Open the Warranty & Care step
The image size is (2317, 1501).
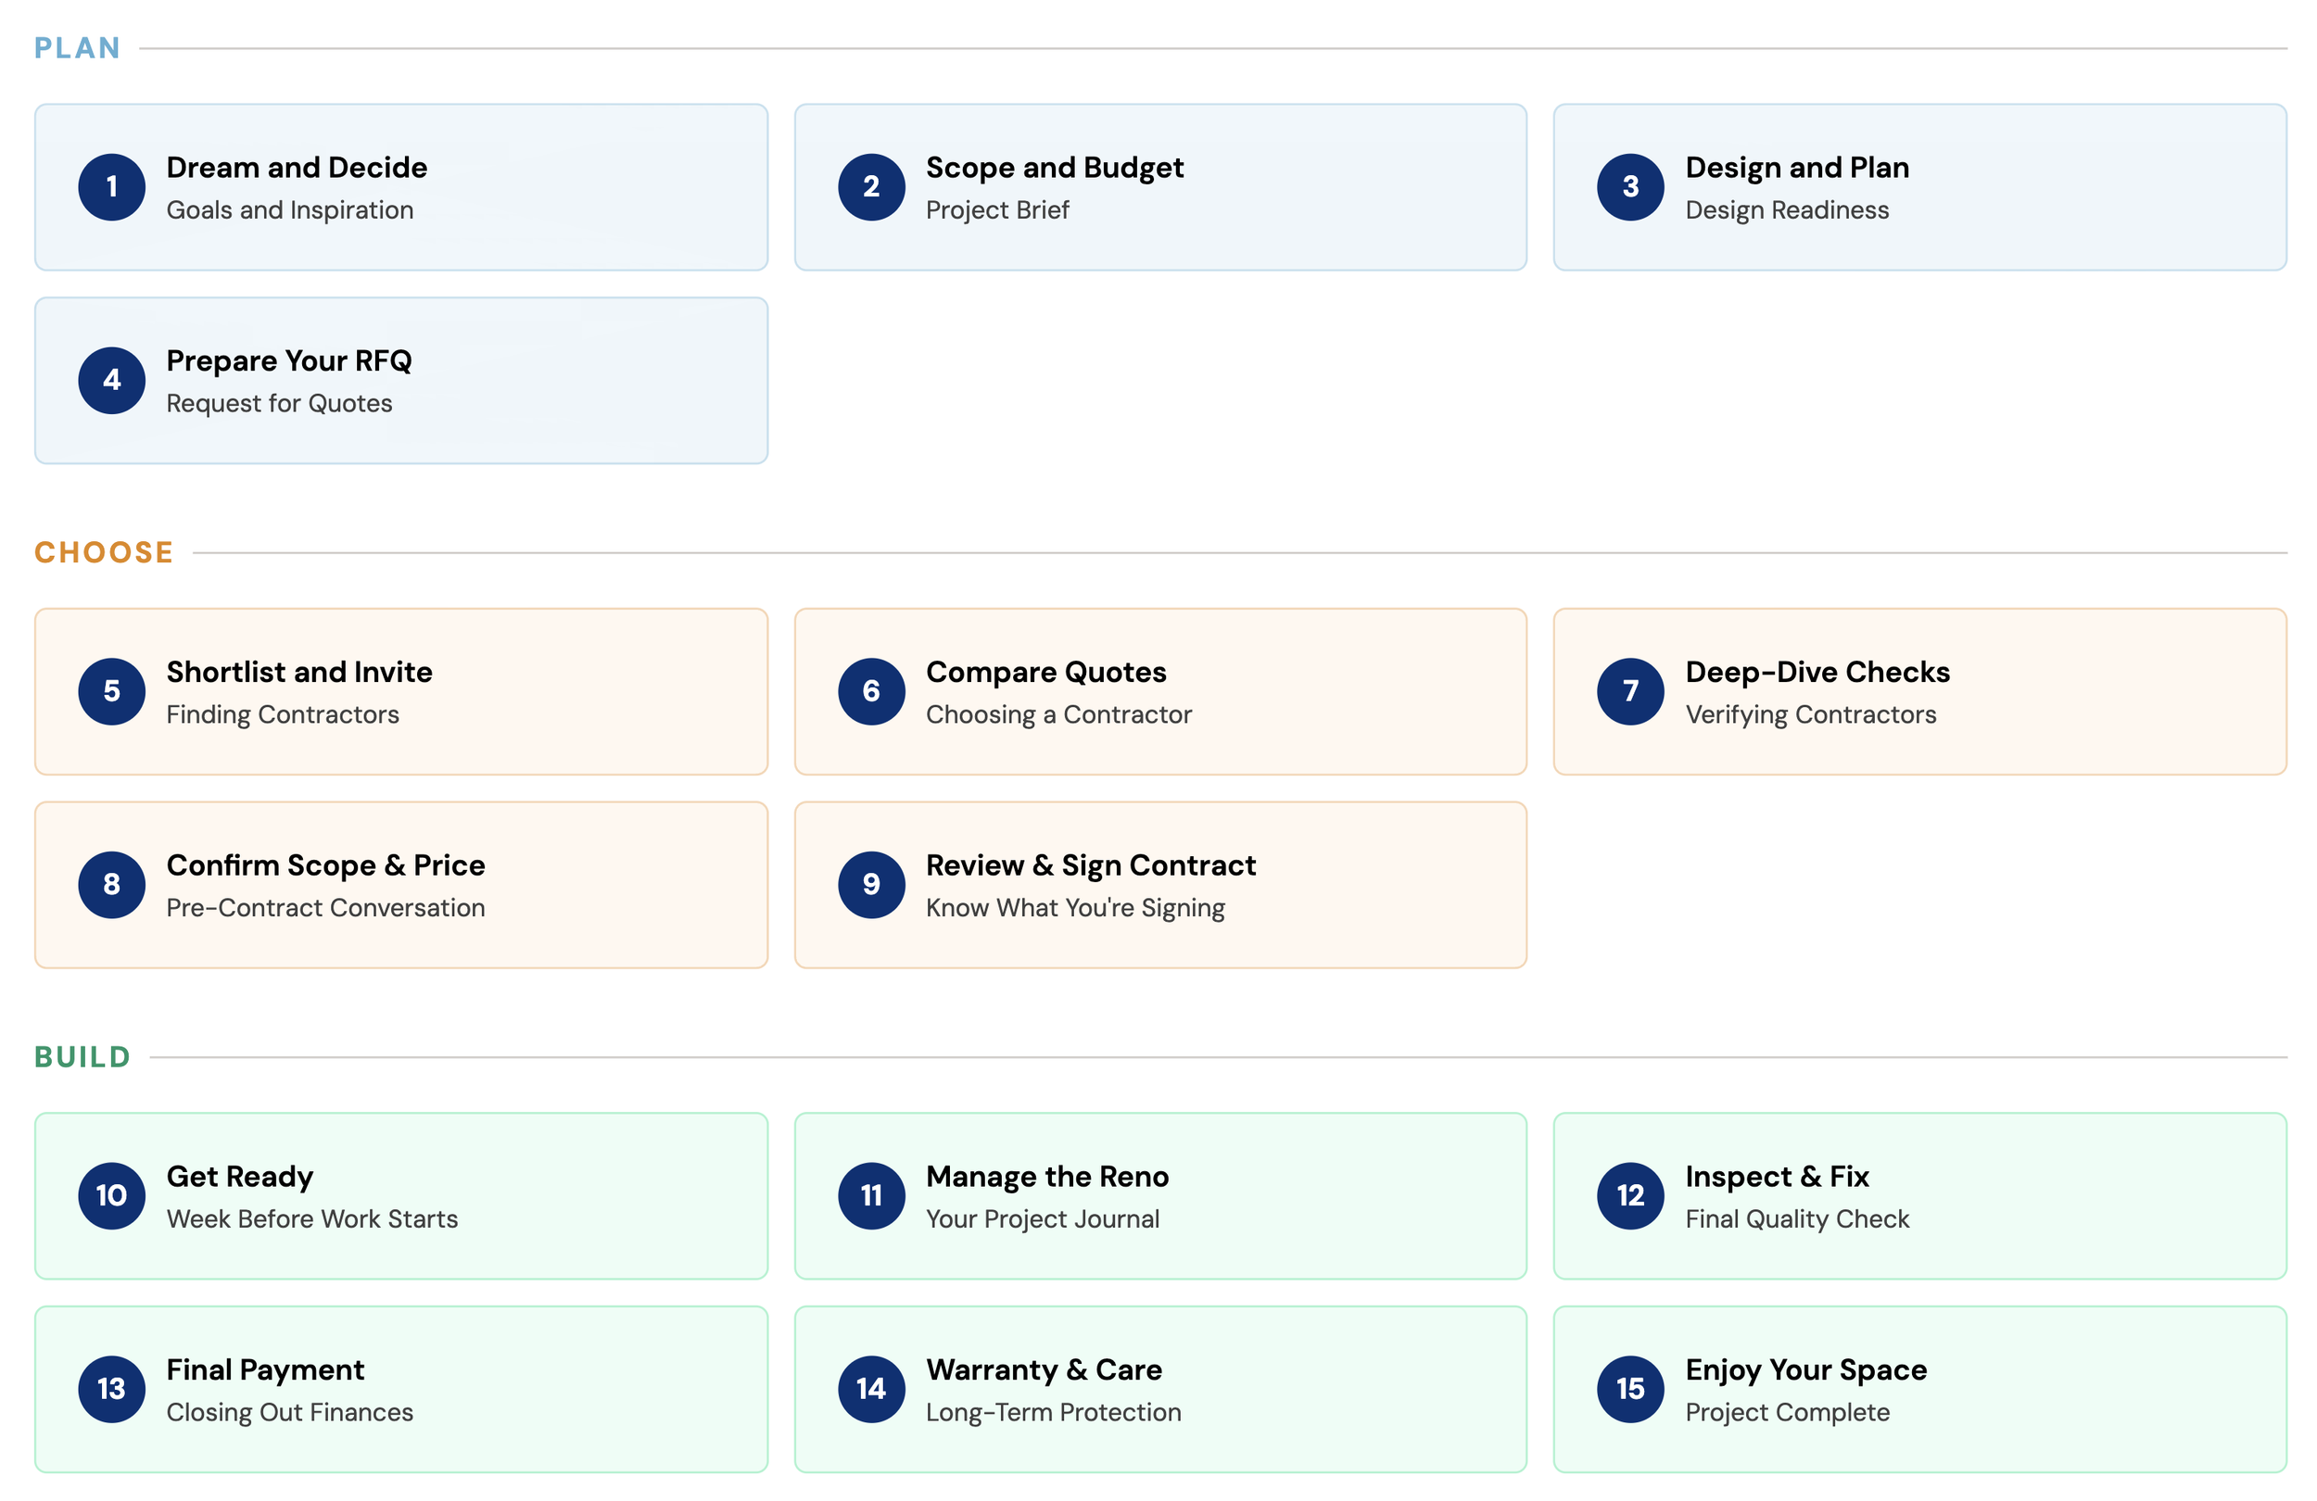1158,1389
